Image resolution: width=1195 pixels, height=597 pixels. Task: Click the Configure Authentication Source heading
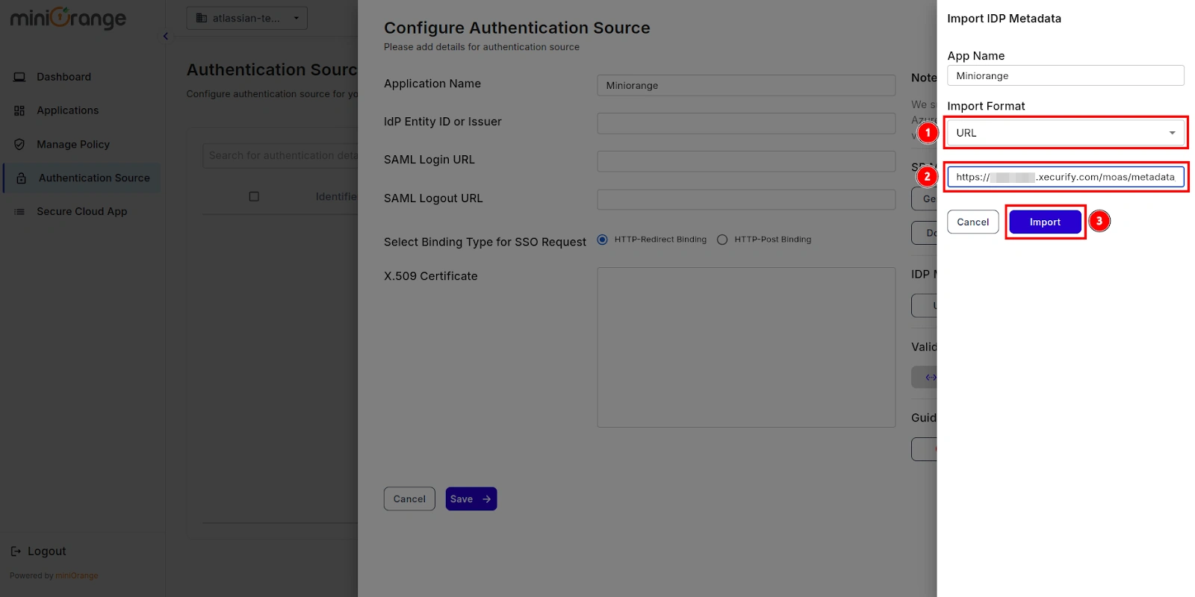(517, 28)
